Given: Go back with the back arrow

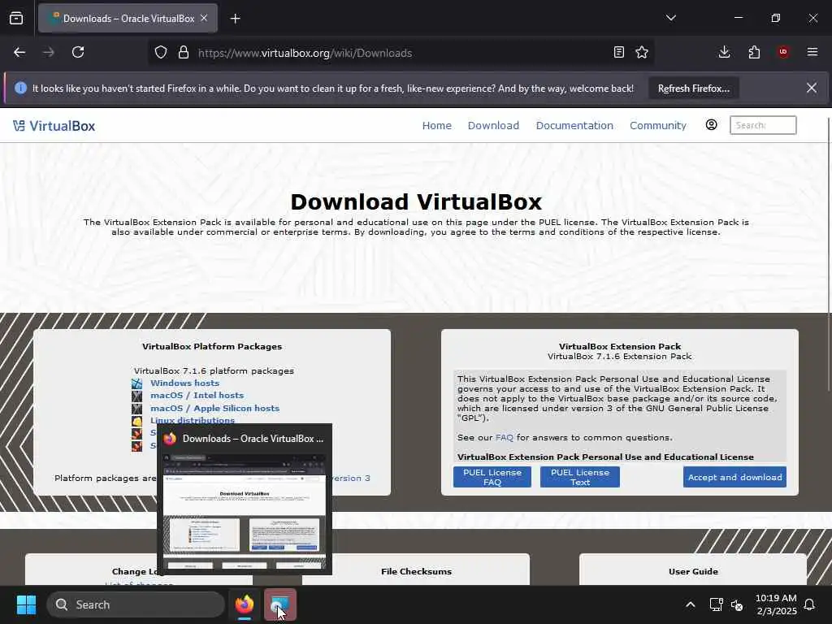Looking at the screenshot, I should point(19,53).
